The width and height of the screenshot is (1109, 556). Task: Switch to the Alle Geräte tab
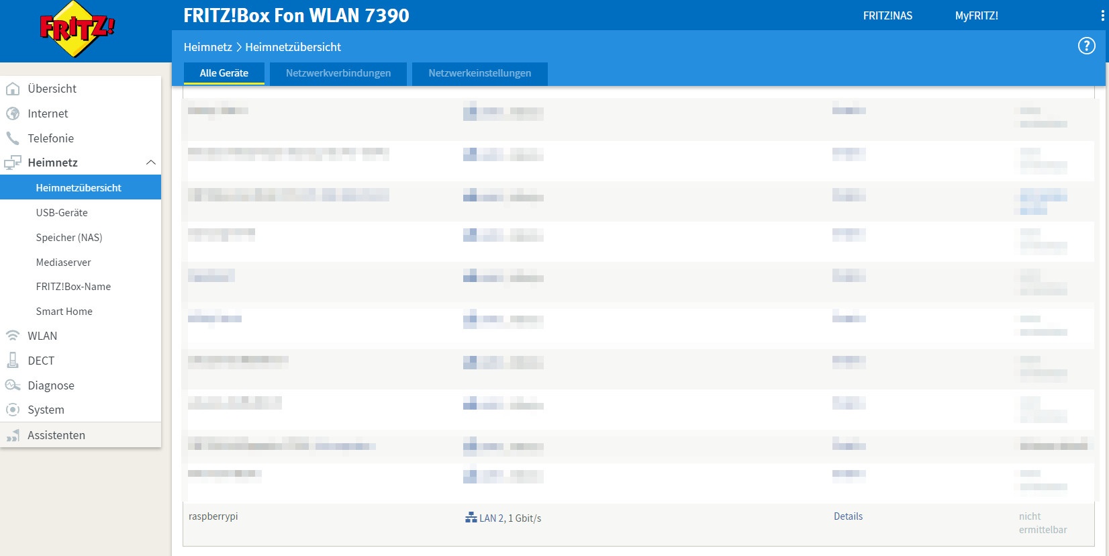click(224, 73)
